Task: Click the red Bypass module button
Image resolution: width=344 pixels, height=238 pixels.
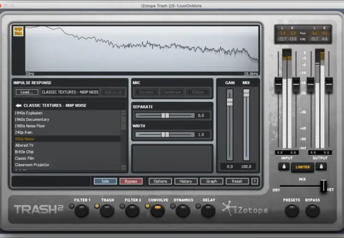Action: [x=131, y=181]
